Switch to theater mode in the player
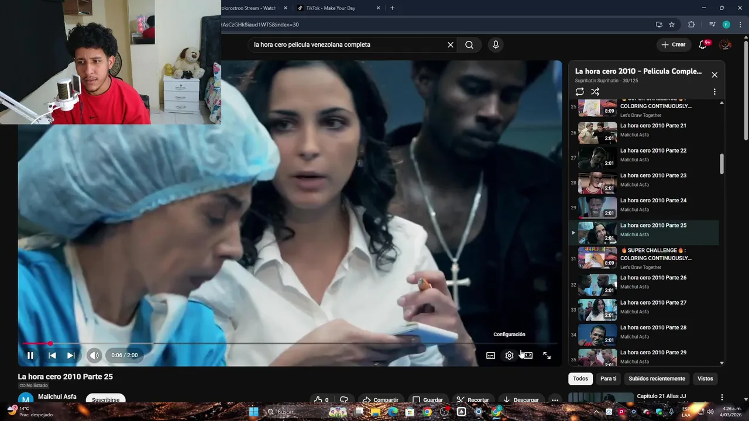The height and width of the screenshot is (421, 749). 528,356
